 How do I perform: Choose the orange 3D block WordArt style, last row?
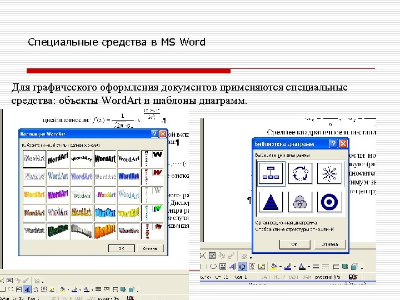click(105, 231)
